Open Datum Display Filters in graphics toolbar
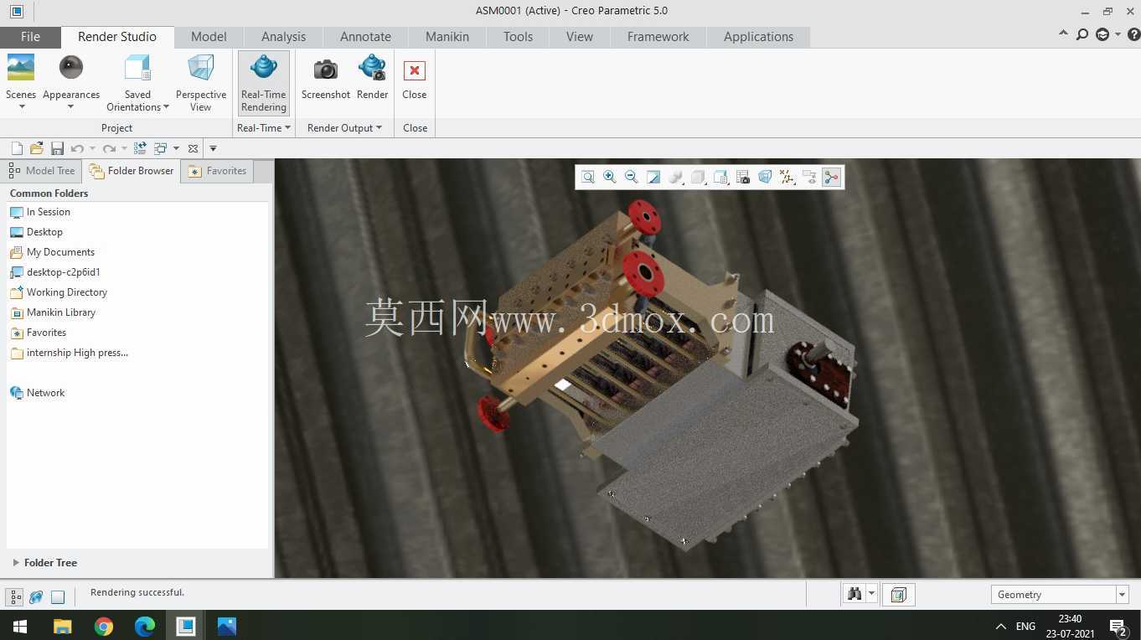 pos(787,177)
